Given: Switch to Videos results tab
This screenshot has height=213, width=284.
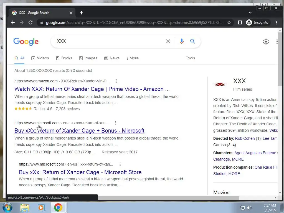Looking at the screenshot, I should (40, 58).
